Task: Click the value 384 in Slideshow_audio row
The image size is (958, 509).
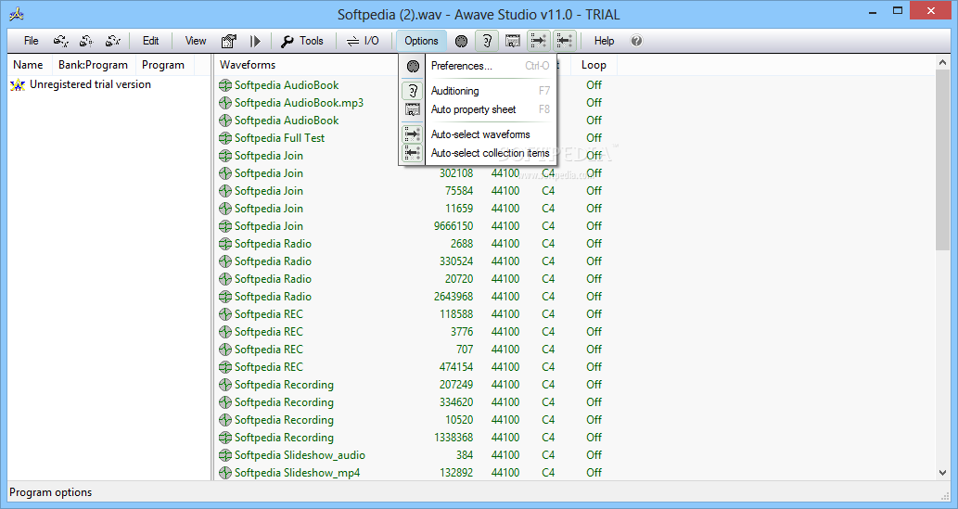Action: [465, 455]
